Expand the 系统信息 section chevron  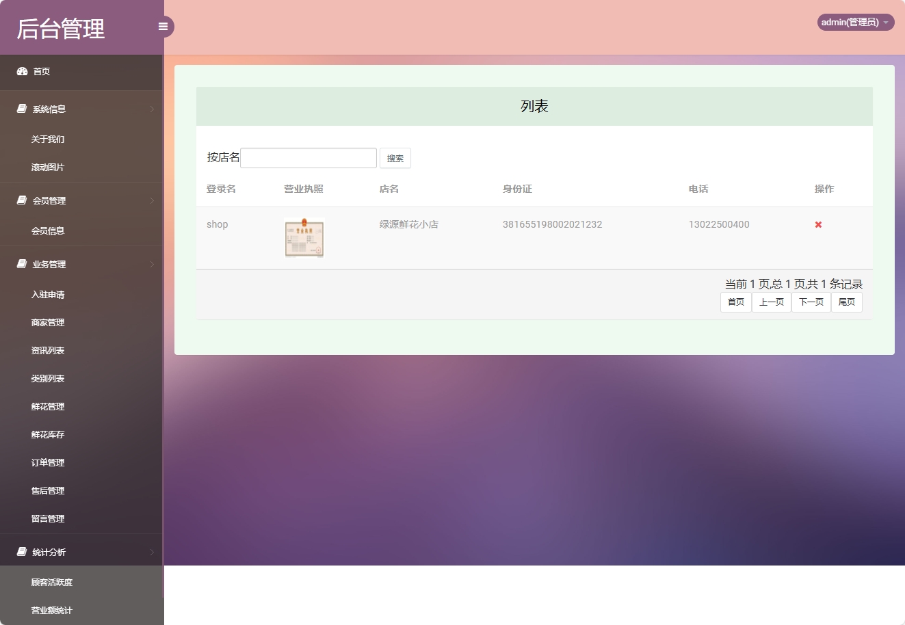pyautogui.click(x=151, y=109)
